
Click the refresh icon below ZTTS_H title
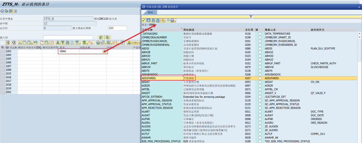point(2,11)
